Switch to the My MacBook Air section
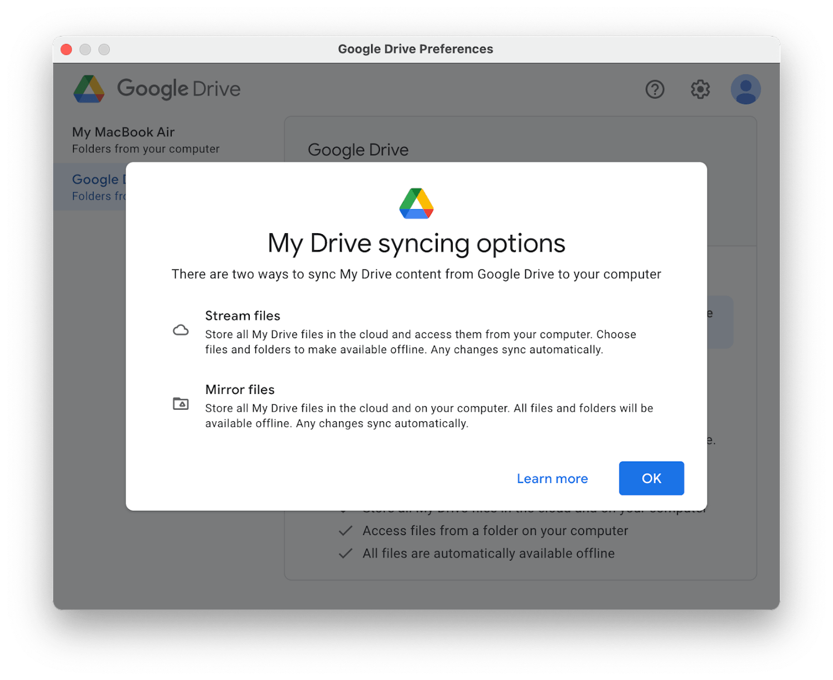This screenshot has width=833, height=680. (123, 132)
